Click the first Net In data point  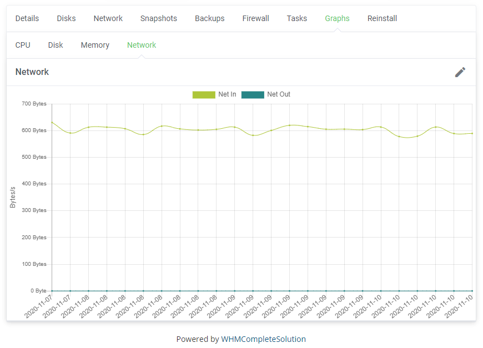click(52, 123)
